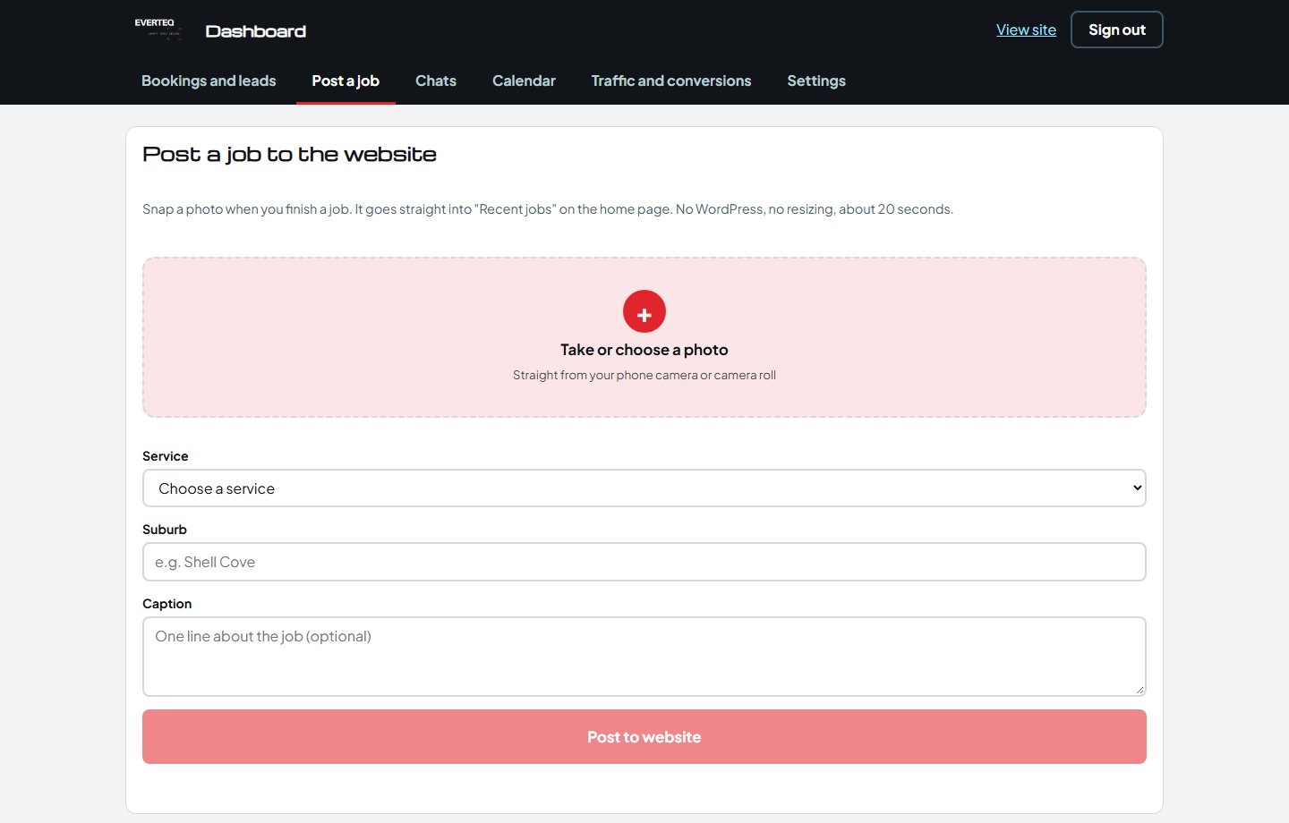The width and height of the screenshot is (1289, 823).
Task: Select the Post a job tab
Action: pos(346,81)
